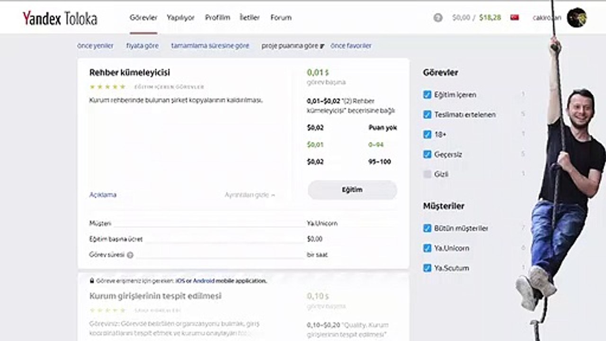
Task: Open the Rehber kümeleyicisi task title
Action: tap(130, 72)
